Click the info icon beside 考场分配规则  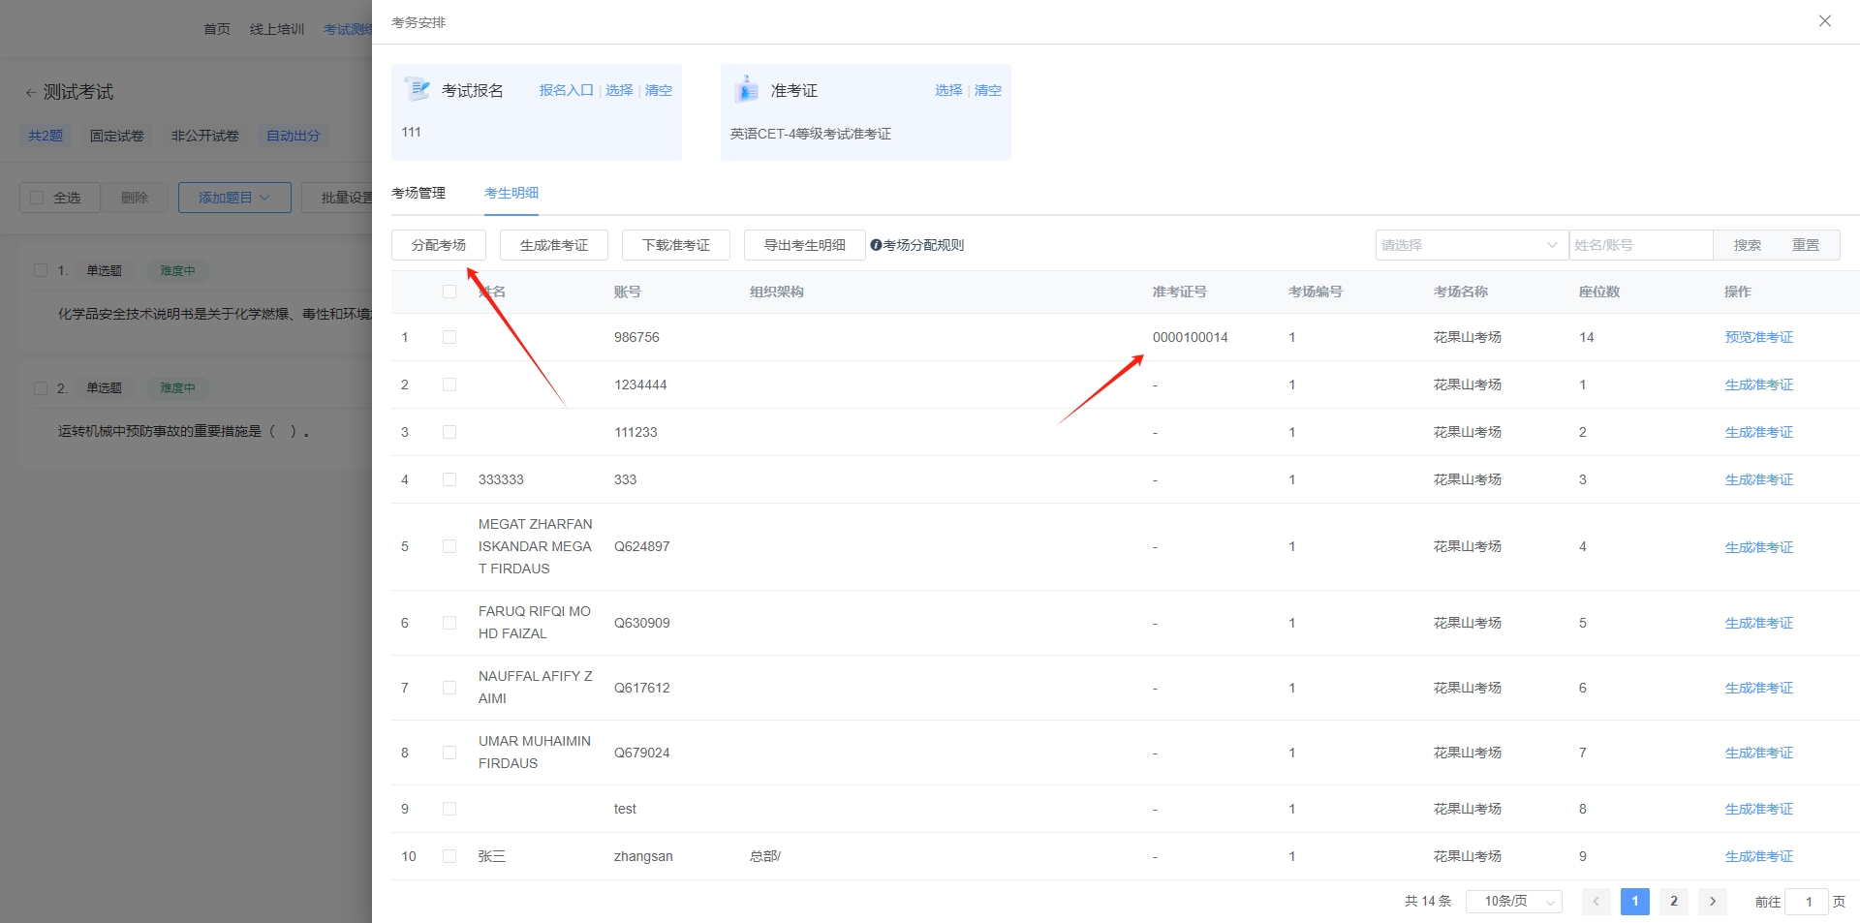tap(876, 245)
